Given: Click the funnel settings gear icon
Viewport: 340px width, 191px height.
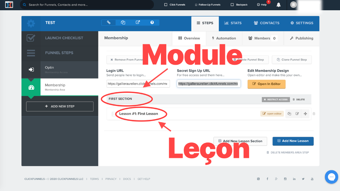Looking at the screenshot, I should 31,23.
